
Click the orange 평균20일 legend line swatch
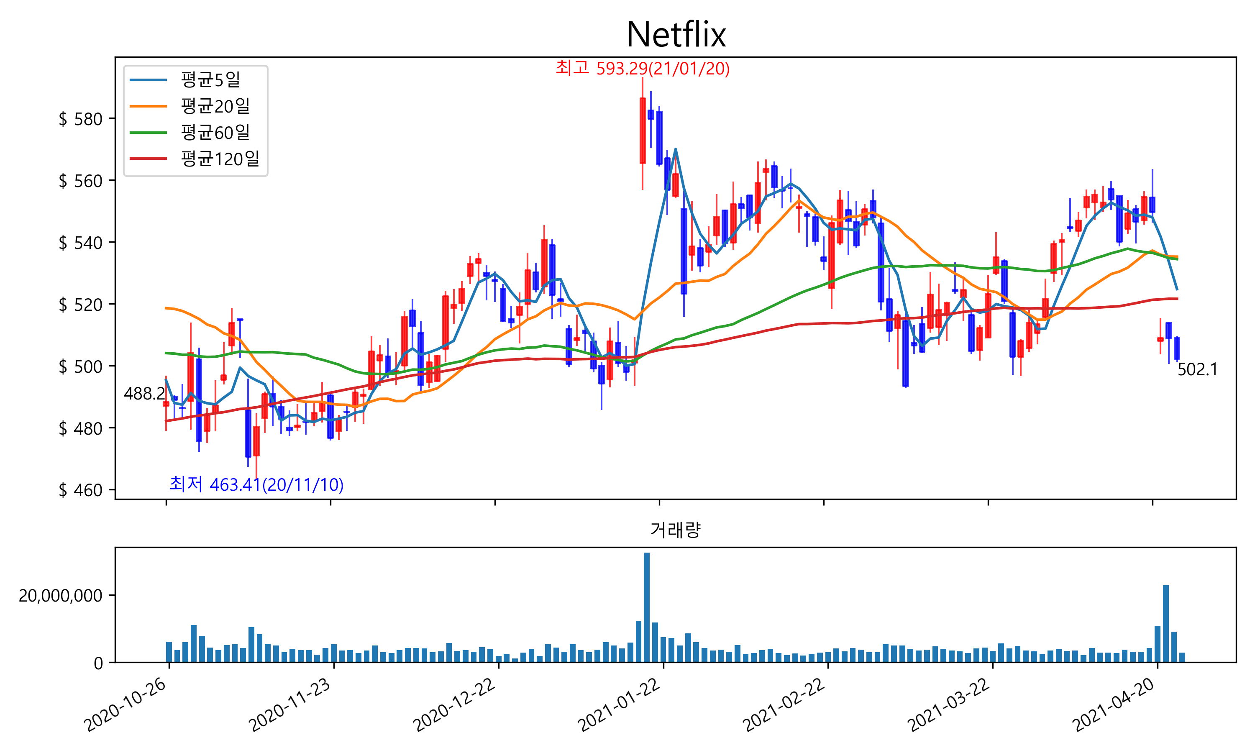pos(148,106)
